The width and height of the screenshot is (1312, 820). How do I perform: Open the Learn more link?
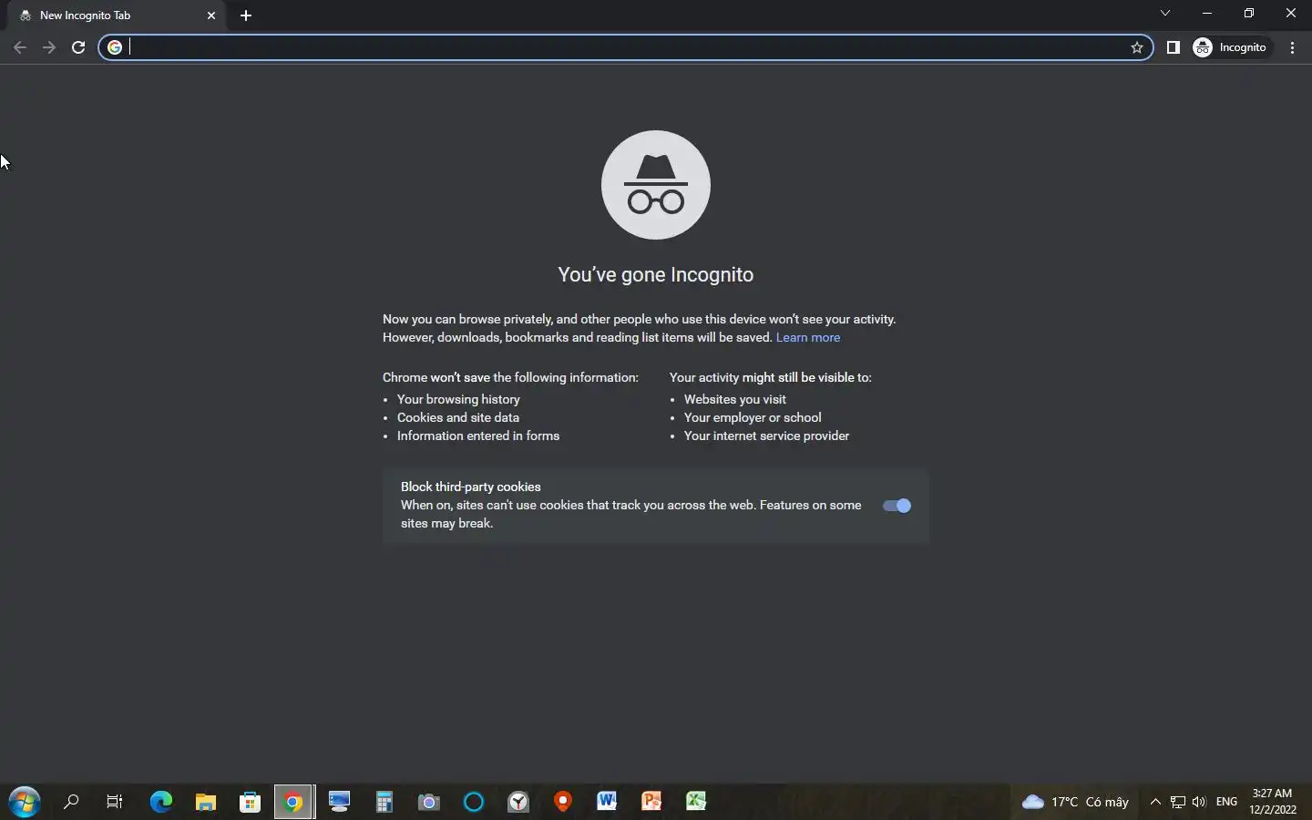click(x=808, y=337)
